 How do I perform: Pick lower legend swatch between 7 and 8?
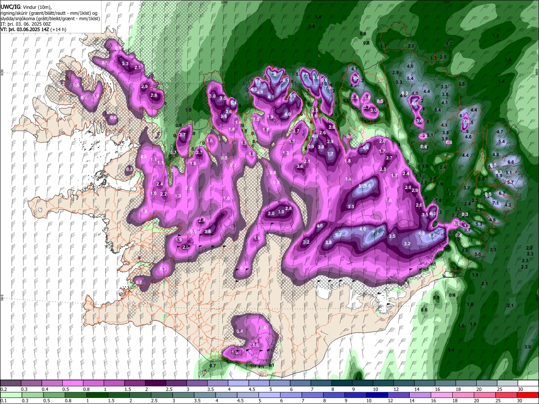coord(312,395)
